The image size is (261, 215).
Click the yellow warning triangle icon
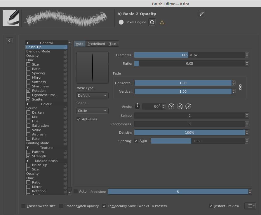tap(162, 22)
